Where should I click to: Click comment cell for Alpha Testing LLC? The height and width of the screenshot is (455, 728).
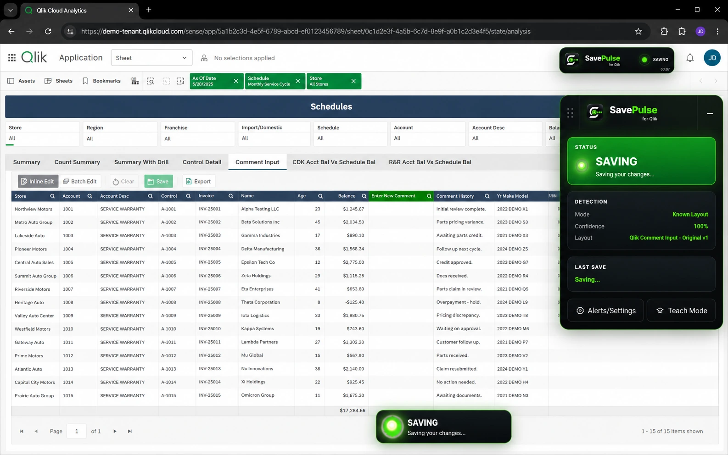pyautogui.click(x=401, y=209)
